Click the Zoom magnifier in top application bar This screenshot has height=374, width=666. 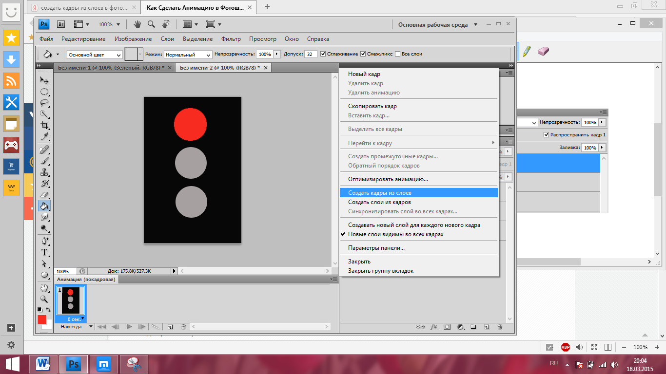click(x=152, y=24)
